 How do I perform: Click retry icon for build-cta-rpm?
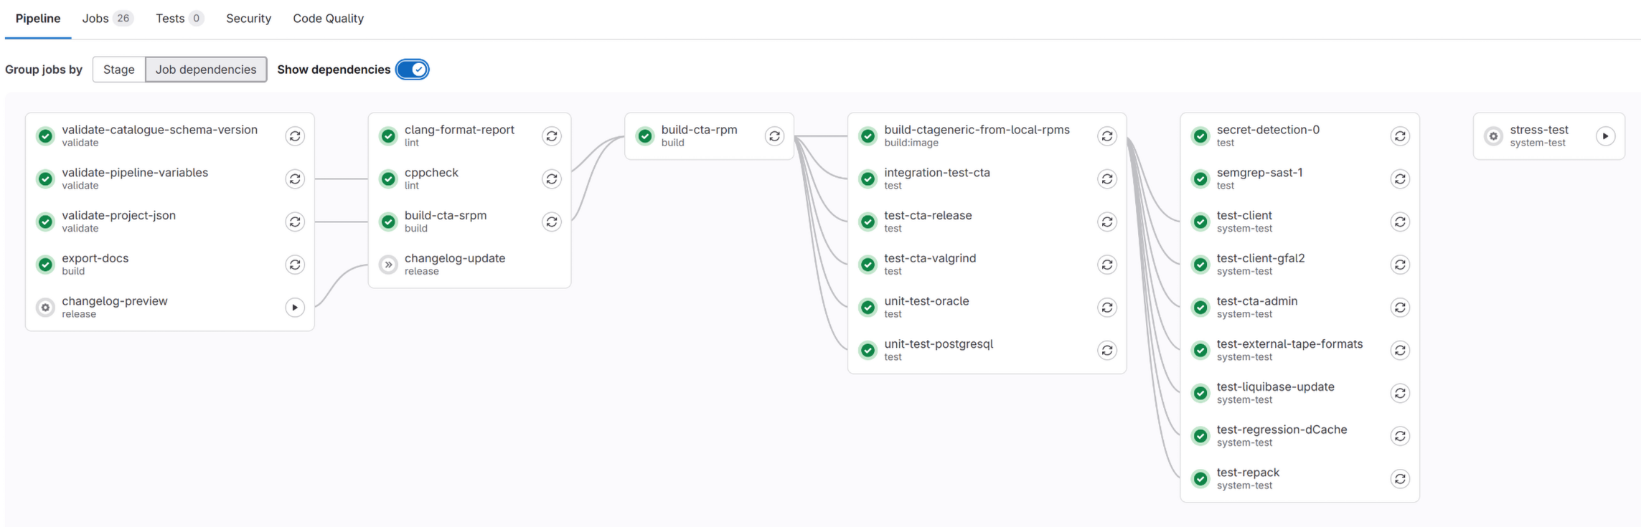(x=774, y=136)
